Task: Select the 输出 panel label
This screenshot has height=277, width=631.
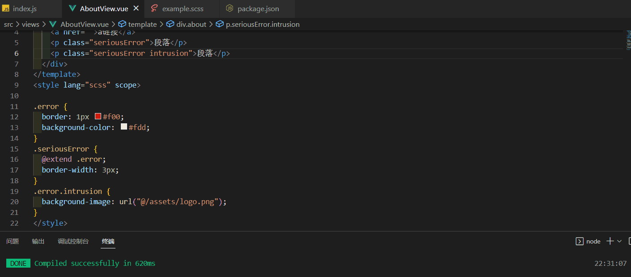Action: point(38,241)
